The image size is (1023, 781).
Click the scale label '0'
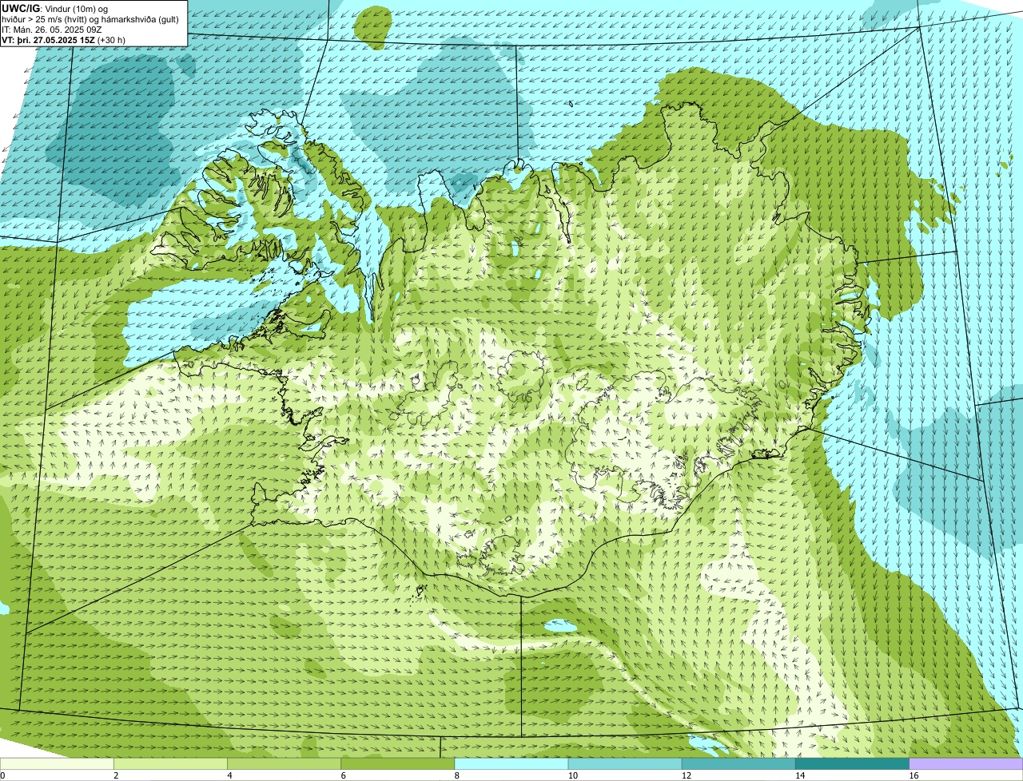point(2,775)
